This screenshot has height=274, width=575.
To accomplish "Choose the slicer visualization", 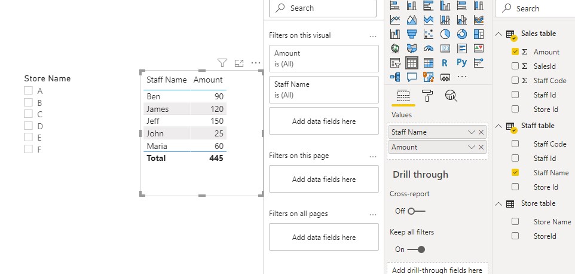I will [x=395, y=63].
